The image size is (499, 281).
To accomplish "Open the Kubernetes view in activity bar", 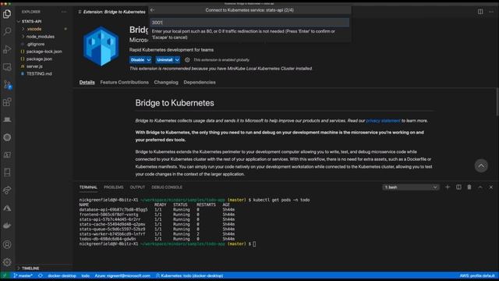I will point(7,137).
